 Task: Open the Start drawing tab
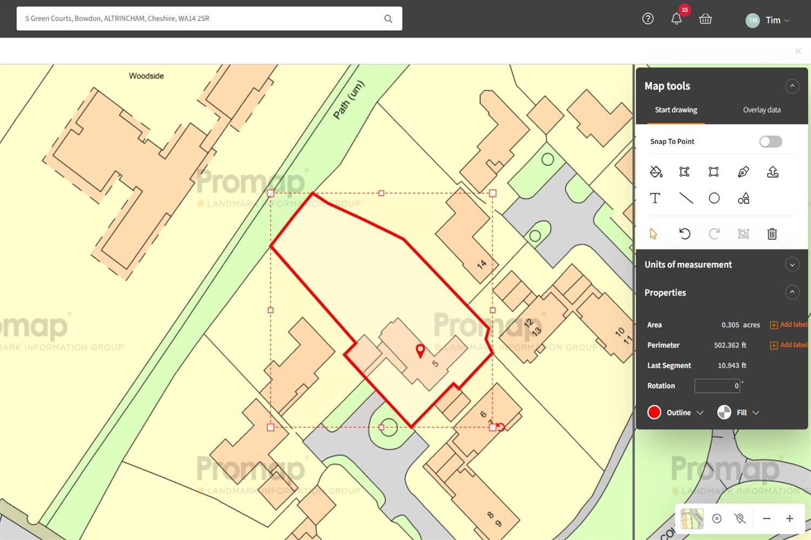[x=676, y=110]
